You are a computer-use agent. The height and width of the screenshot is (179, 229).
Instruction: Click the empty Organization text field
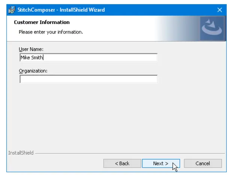pyautogui.click(x=89, y=79)
